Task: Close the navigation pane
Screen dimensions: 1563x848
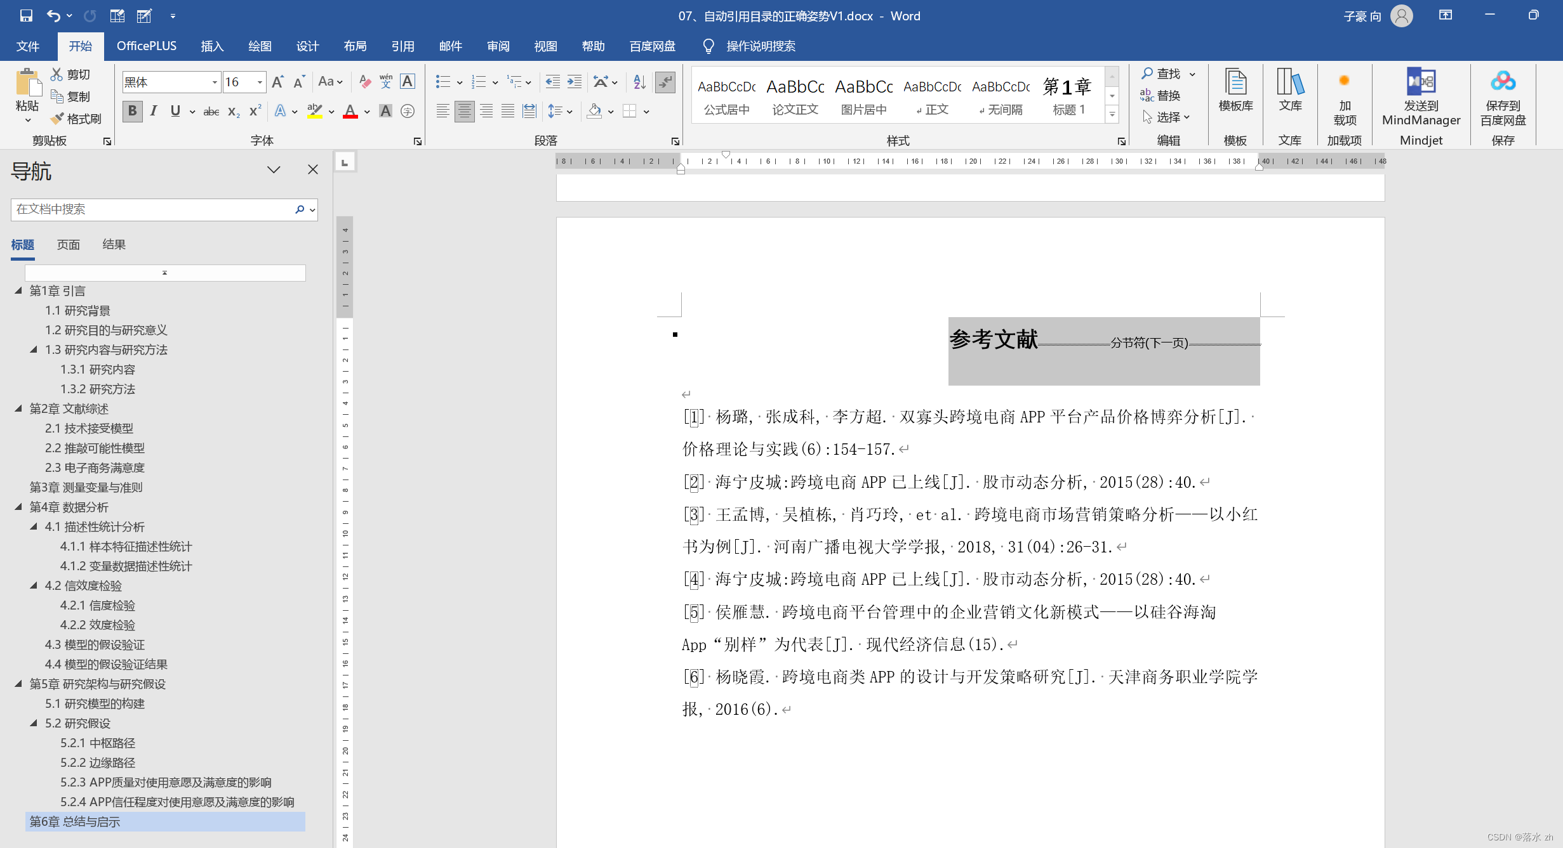Action: coord(313,169)
